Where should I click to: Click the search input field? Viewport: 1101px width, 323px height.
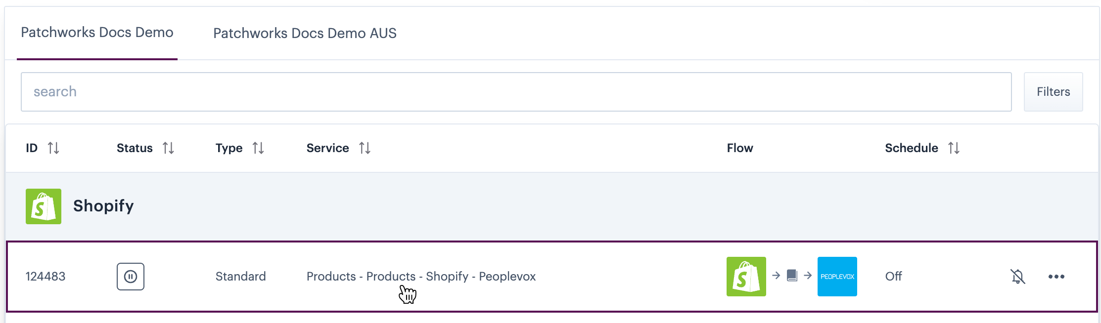coord(515,92)
